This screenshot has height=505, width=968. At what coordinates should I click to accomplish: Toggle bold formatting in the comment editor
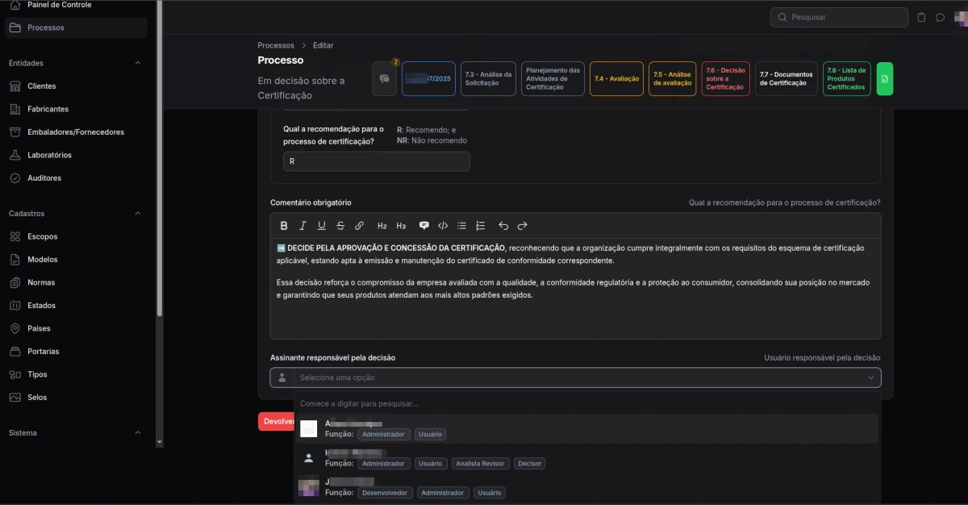pyautogui.click(x=283, y=226)
